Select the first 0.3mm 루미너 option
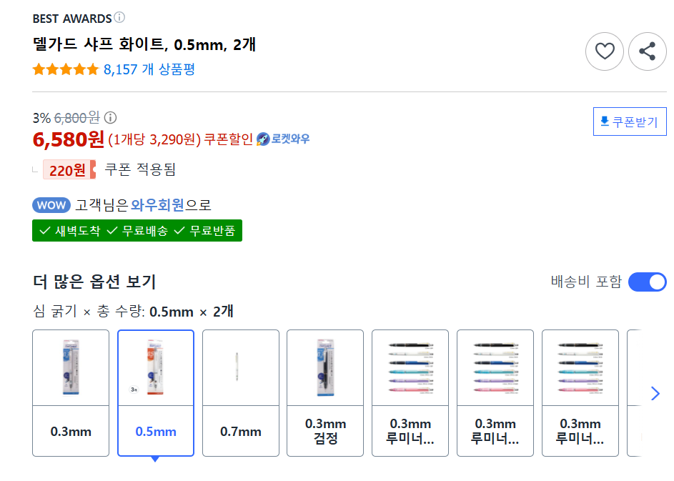The width and height of the screenshot is (674, 481). click(410, 392)
